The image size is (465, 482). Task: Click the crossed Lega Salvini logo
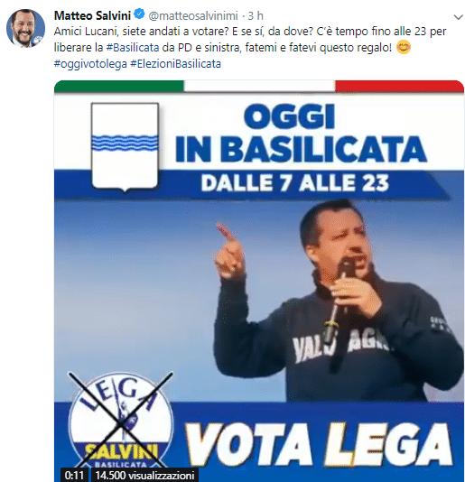click(121, 421)
